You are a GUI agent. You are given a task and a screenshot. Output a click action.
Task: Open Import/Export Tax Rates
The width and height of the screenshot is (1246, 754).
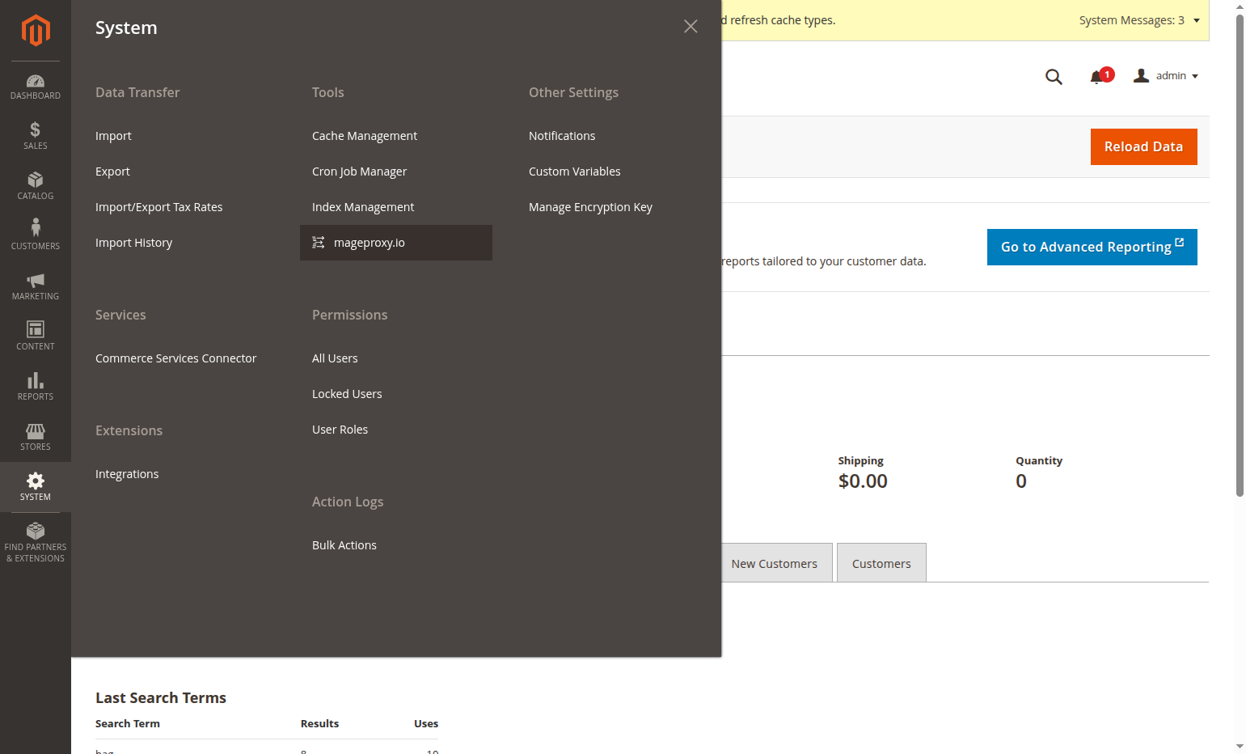point(158,207)
